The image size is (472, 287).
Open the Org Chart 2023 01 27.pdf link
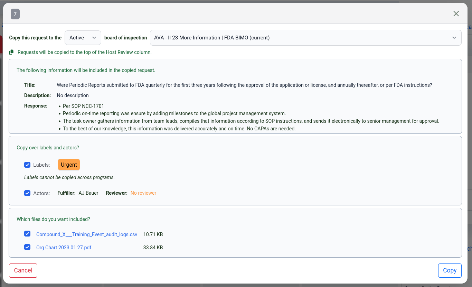click(64, 248)
